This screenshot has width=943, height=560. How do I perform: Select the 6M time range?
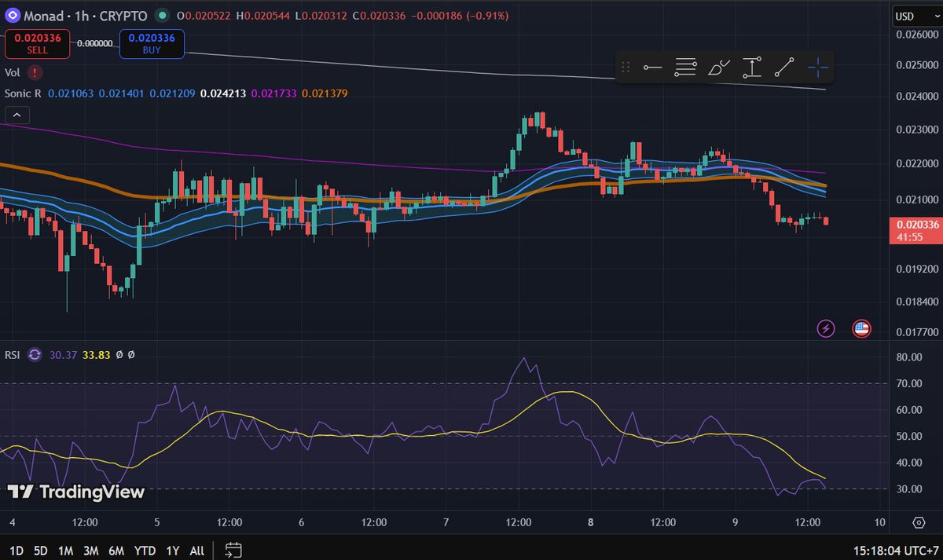[x=117, y=551]
